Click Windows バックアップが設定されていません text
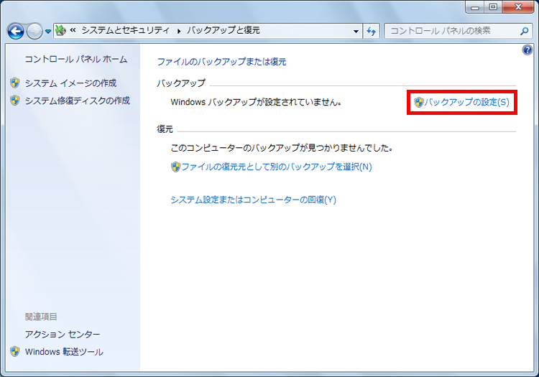This screenshot has height=377, width=539. [256, 102]
